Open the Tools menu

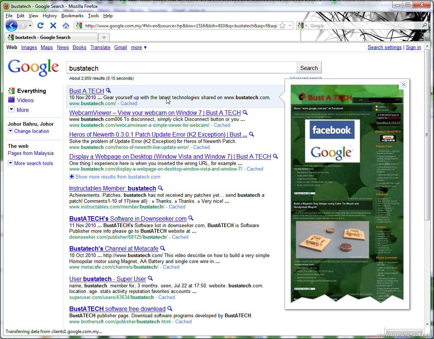[x=93, y=16]
